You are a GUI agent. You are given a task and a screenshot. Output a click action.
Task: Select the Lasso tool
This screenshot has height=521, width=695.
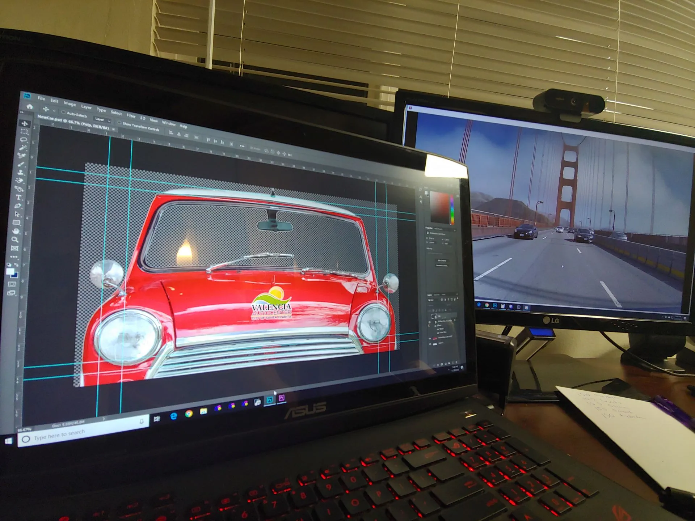[x=24, y=140]
